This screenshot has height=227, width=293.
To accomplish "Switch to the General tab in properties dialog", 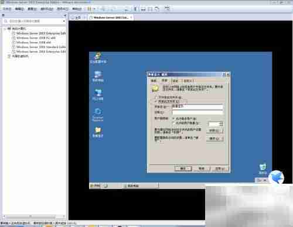I will (x=154, y=81).
